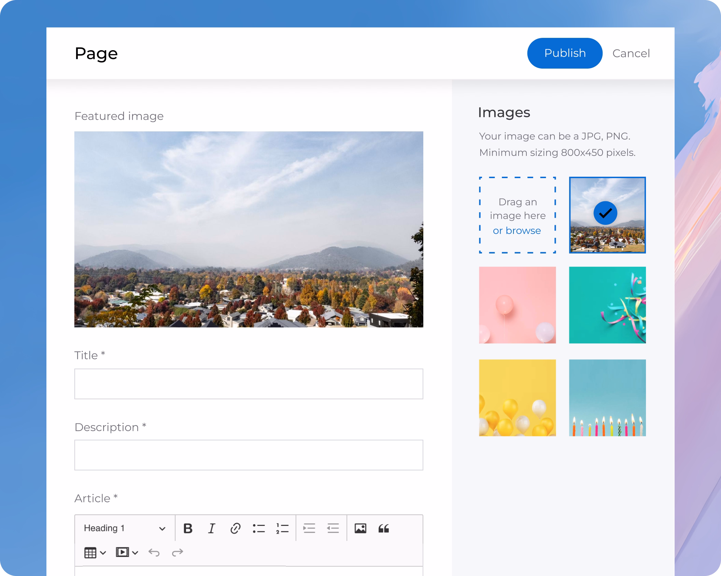The width and height of the screenshot is (721, 576).
Task: Deselect the checked mountain town thumbnail
Action: 607,215
